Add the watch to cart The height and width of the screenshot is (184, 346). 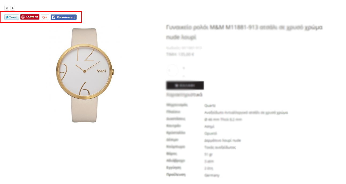coord(185,85)
